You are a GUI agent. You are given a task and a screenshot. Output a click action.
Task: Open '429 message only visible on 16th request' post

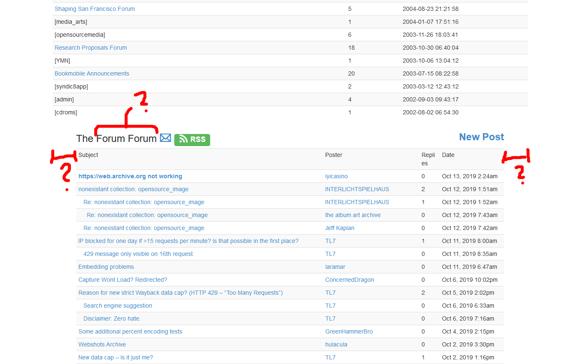coord(139,254)
